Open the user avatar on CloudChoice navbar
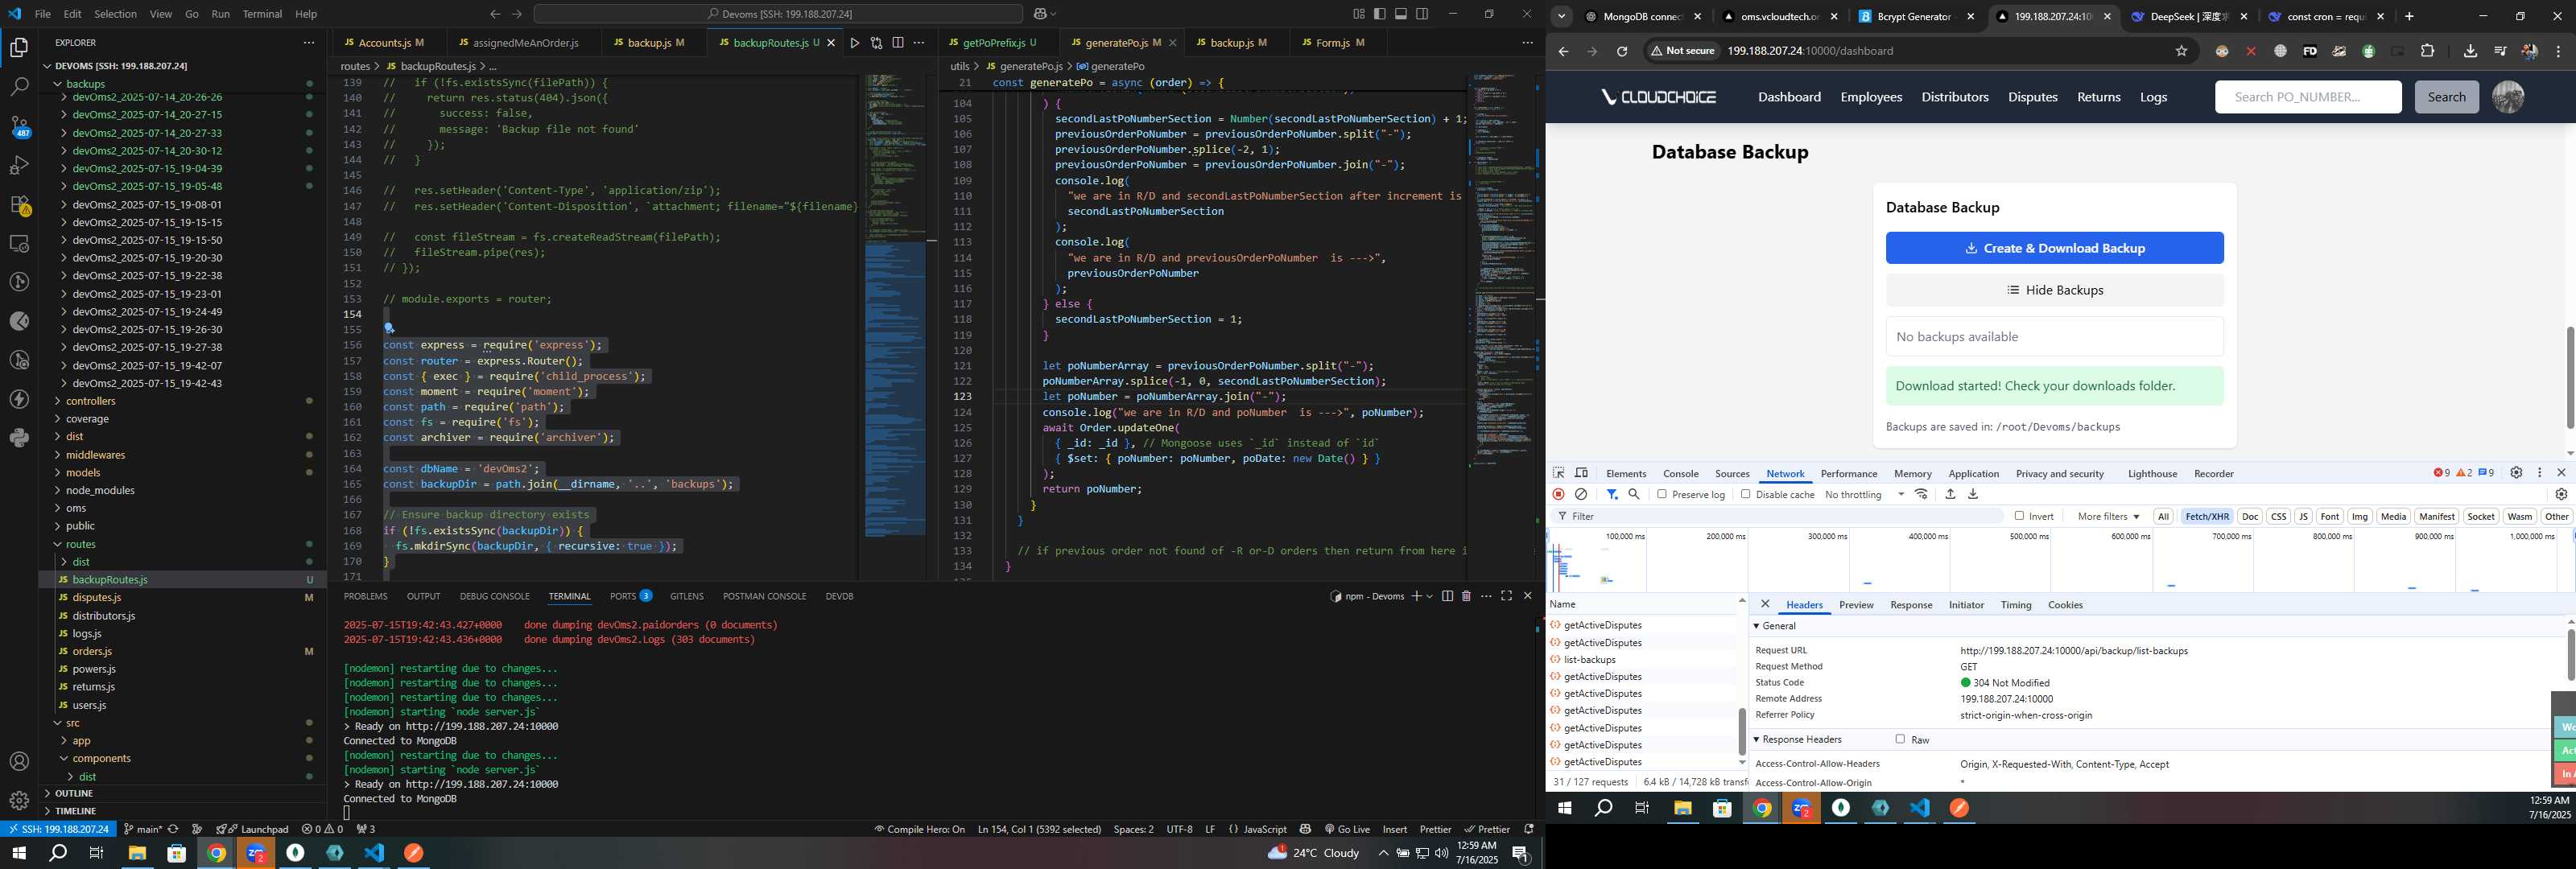 2507,97
